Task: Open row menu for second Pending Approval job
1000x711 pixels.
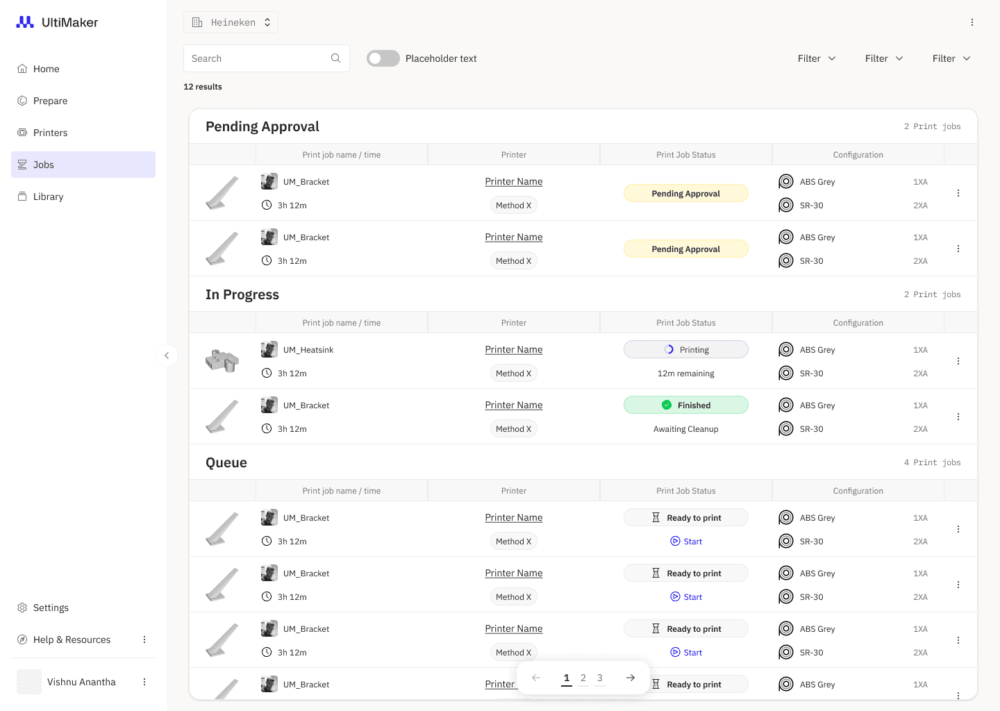Action: click(958, 249)
